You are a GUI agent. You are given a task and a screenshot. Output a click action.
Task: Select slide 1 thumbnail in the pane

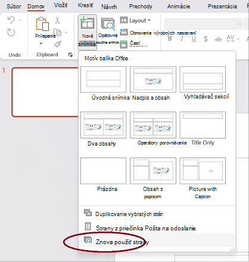click(x=45, y=92)
